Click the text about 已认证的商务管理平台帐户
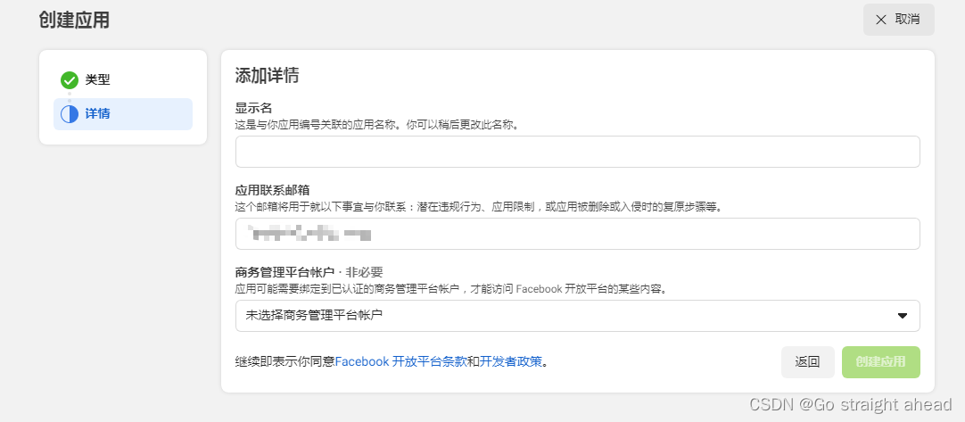 (x=451, y=289)
